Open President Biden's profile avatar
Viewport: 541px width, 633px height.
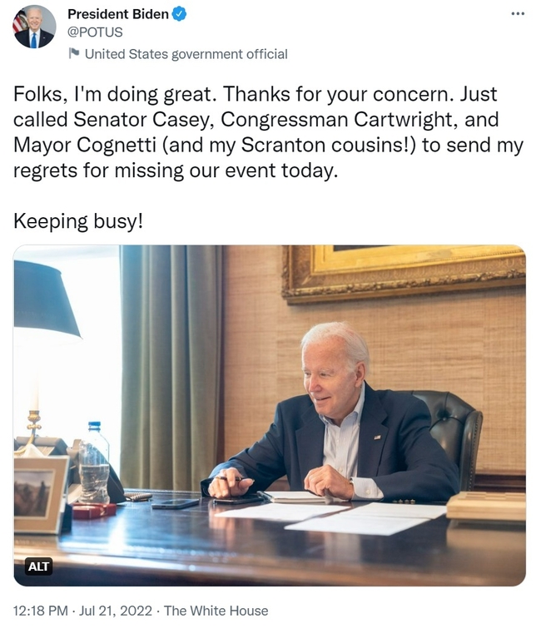(35, 27)
